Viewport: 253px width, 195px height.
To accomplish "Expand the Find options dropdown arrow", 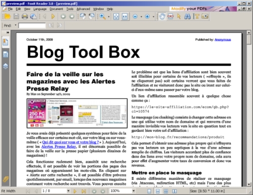I will (16, 25).
